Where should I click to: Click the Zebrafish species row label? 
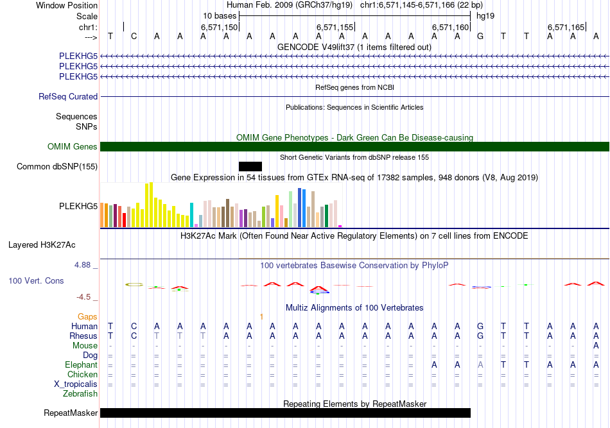80,393
